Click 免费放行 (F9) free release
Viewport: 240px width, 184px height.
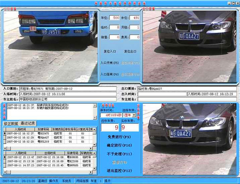[x=119, y=137]
